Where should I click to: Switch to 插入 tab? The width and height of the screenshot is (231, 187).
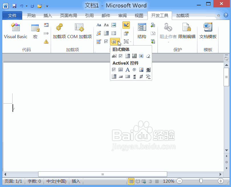coord(48,15)
